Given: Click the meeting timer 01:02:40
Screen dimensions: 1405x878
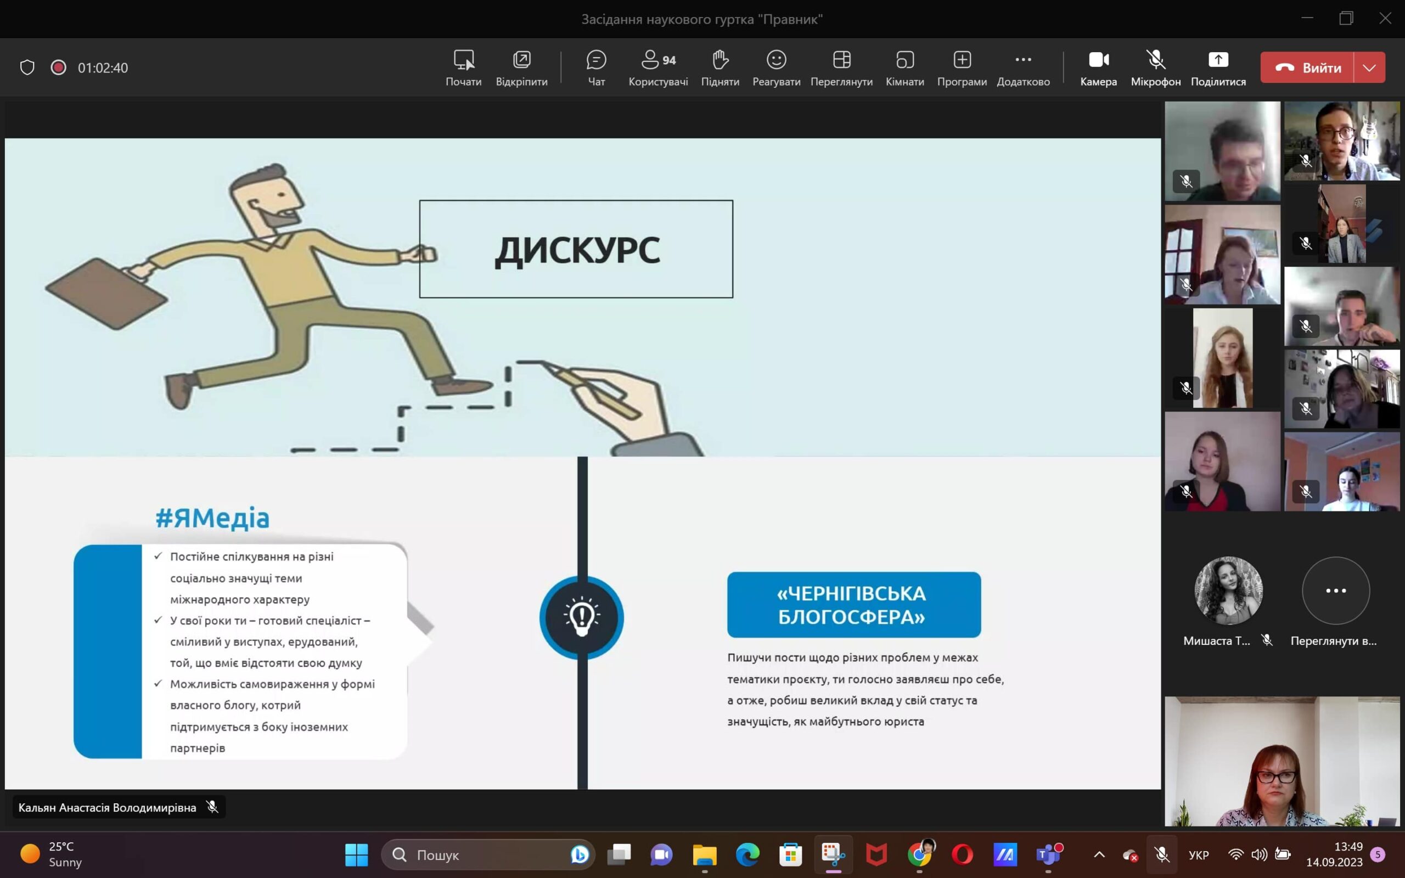Looking at the screenshot, I should click(x=103, y=68).
